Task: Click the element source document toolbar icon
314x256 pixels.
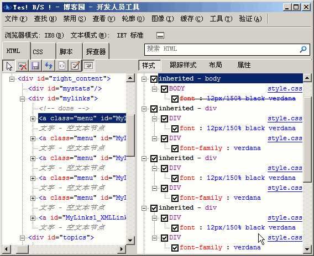Action: point(62,66)
